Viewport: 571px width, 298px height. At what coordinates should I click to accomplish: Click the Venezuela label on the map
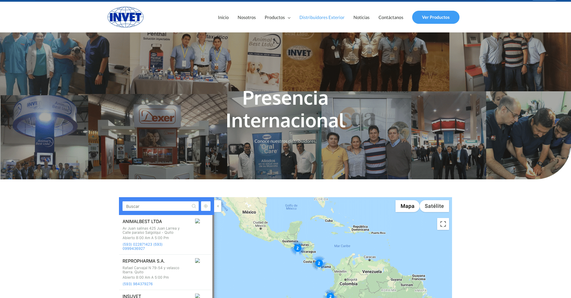click(x=372, y=272)
